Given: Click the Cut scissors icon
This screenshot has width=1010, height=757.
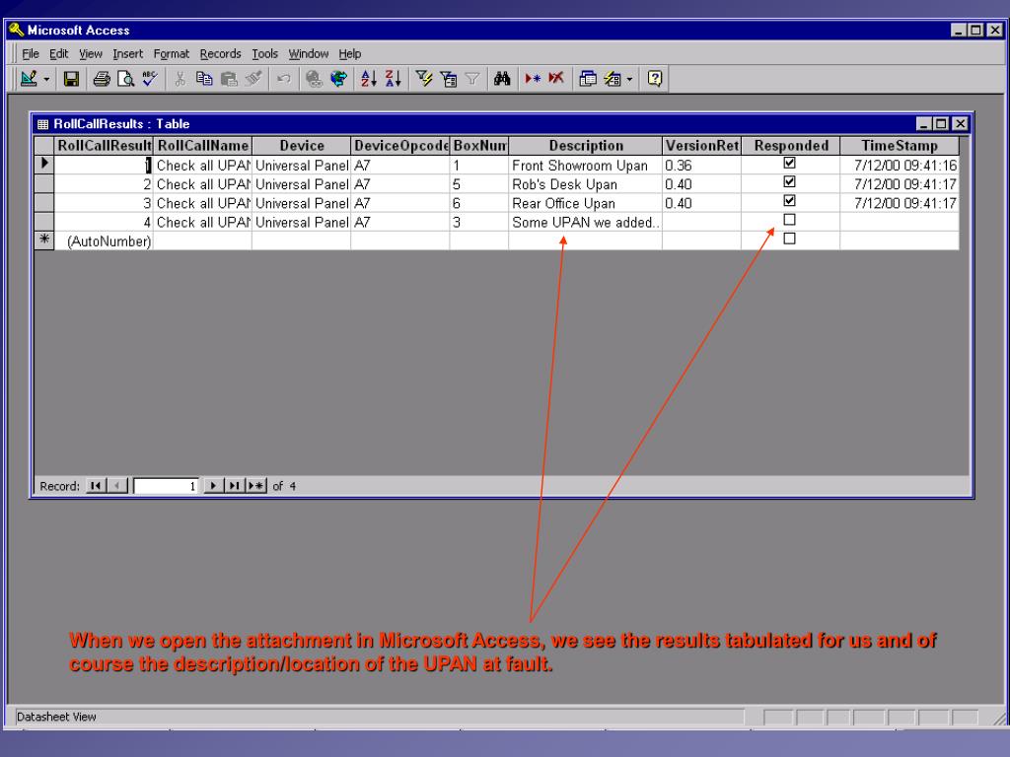Looking at the screenshot, I should 180,79.
